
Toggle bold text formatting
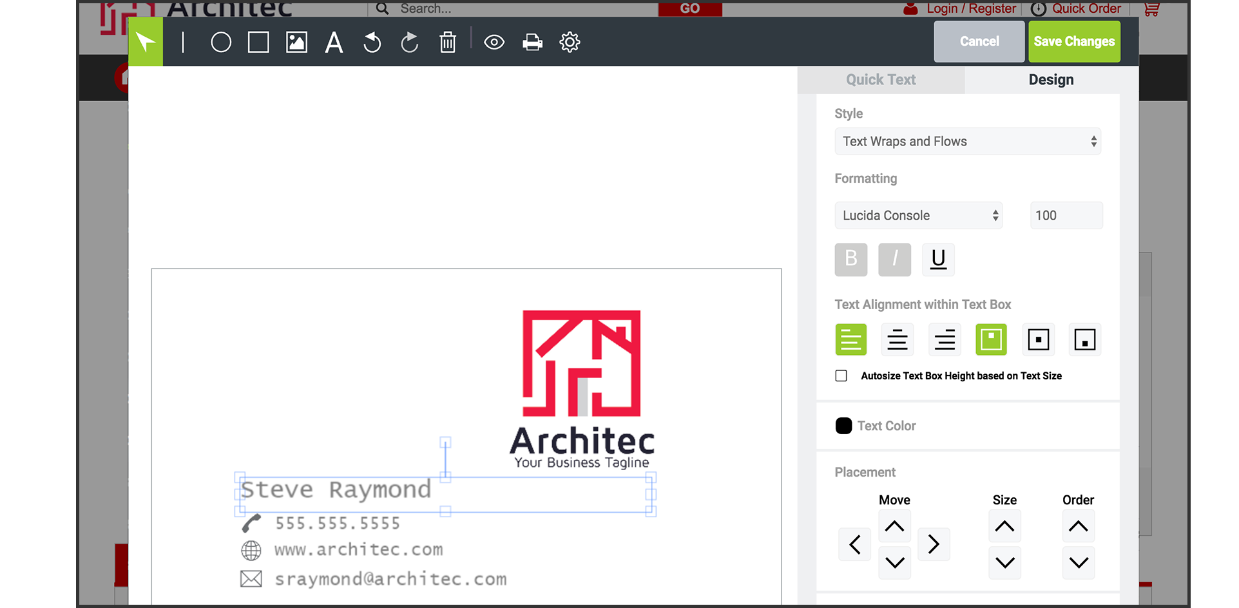tap(850, 259)
